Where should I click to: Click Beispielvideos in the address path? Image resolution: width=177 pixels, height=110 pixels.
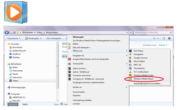[x=52, y=33]
